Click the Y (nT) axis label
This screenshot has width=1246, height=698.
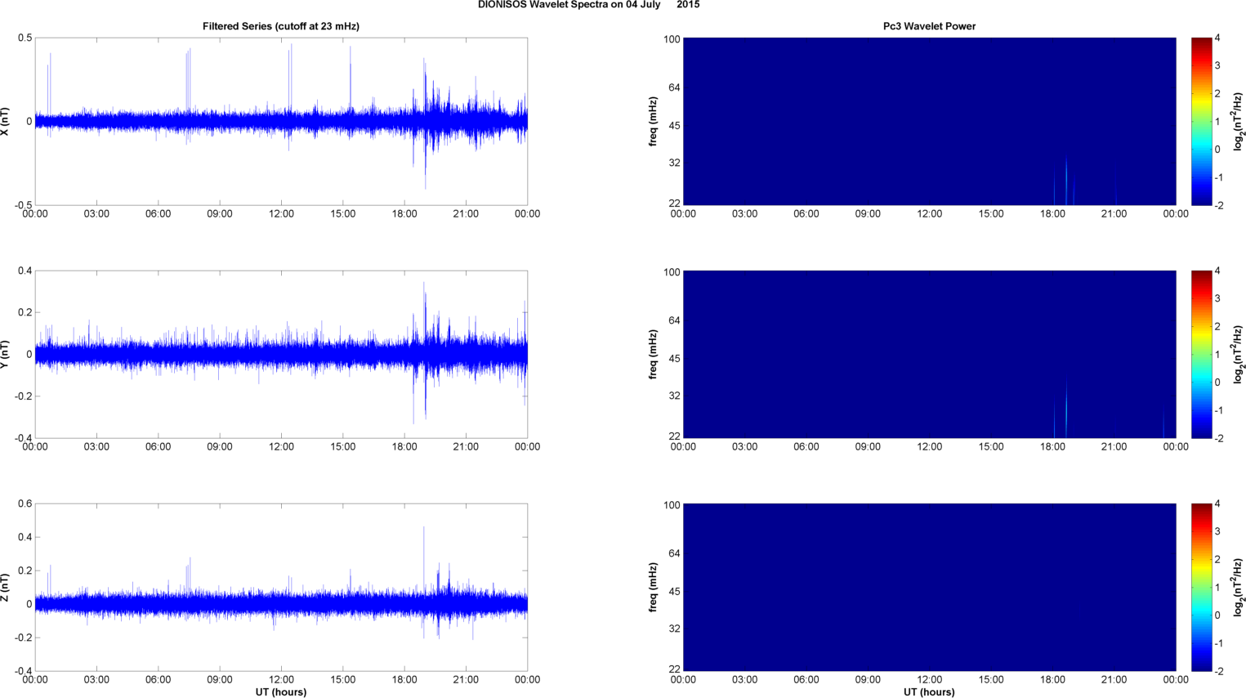pyautogui.click(x=5, y=354)
